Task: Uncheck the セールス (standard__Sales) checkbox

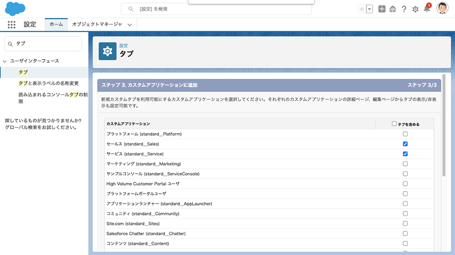Action: (x=405, y=144)
